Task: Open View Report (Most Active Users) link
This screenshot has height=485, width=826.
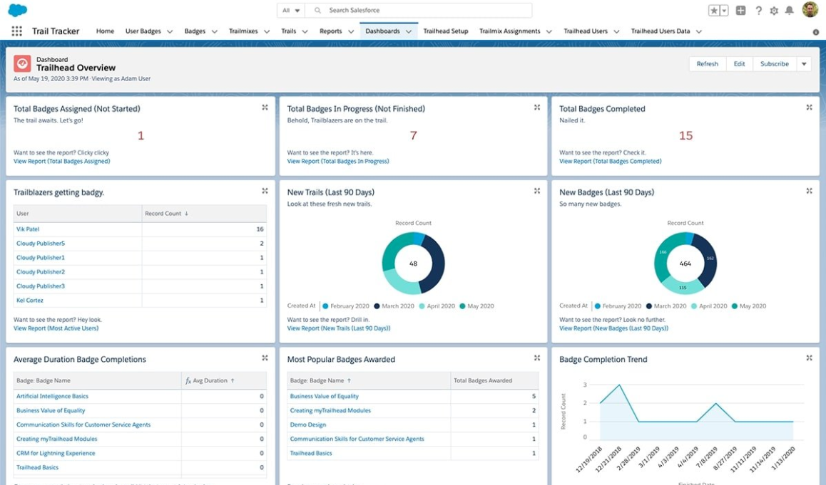Action: (x=56, y=328)
